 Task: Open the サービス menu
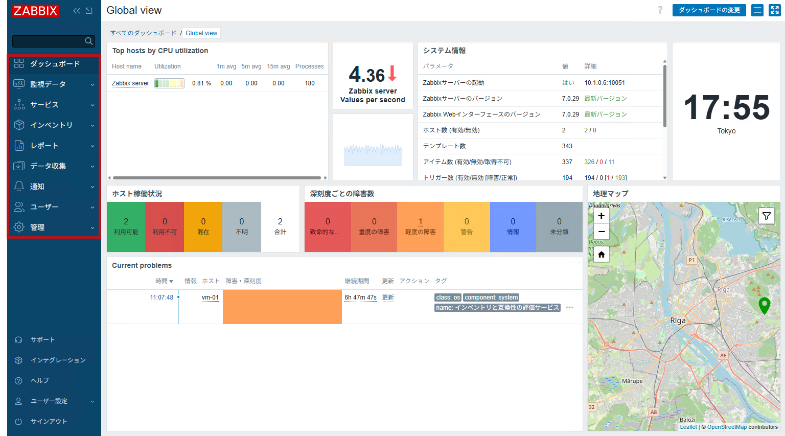(53, 105)
